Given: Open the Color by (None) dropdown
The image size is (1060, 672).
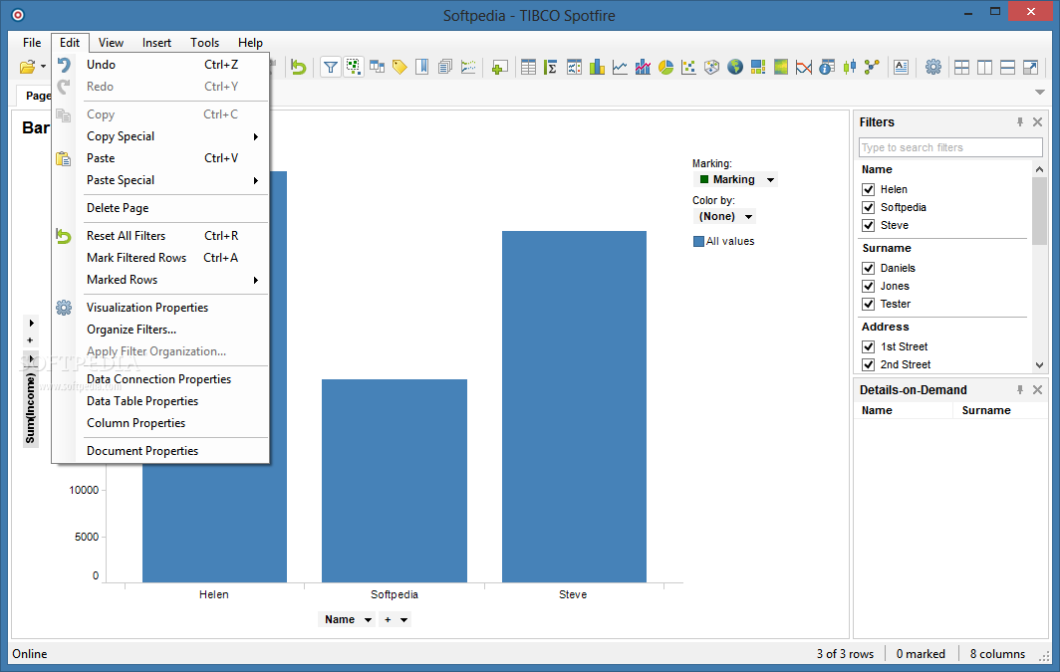Looking at the screenshot, I should coord(725,217).
